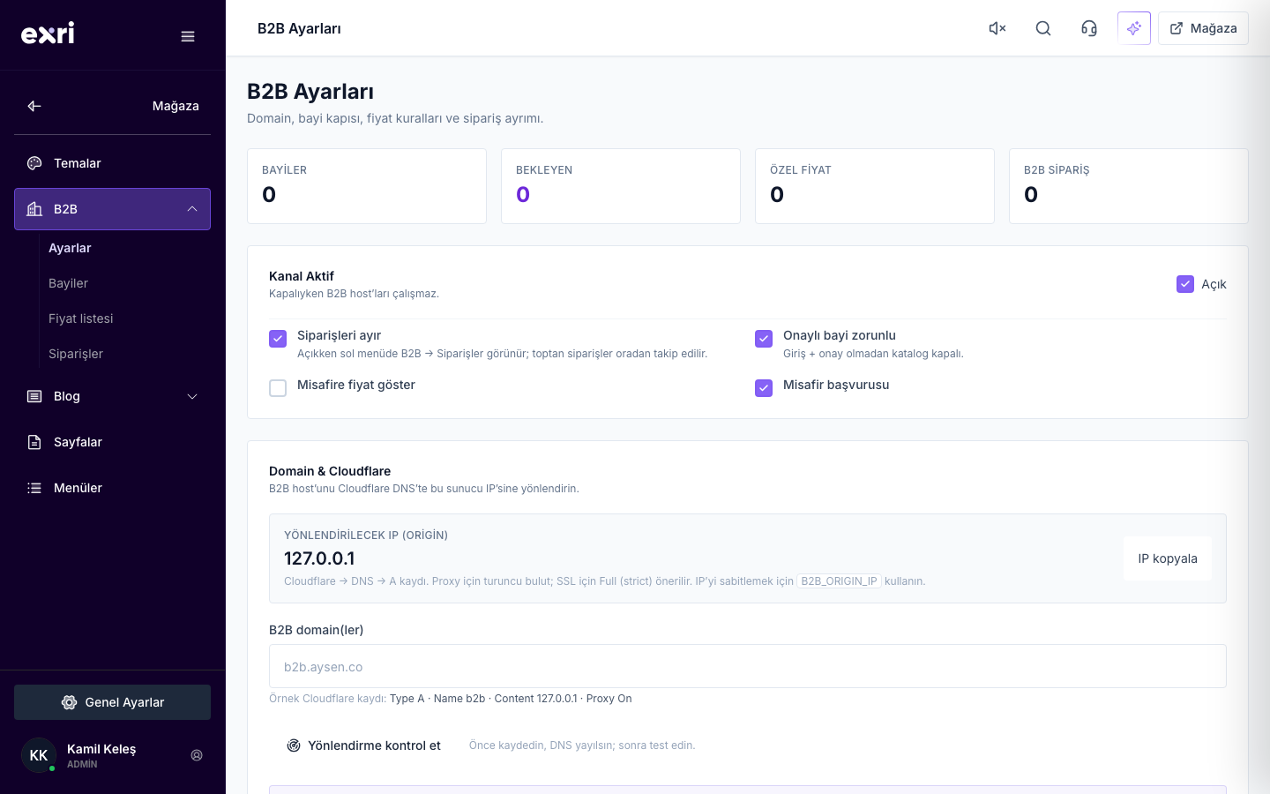The height and width of the screenshot is (794, 1270).
Task: Toggle the Misafir başvurusu checkbox
Action: [x=764, y=388]
